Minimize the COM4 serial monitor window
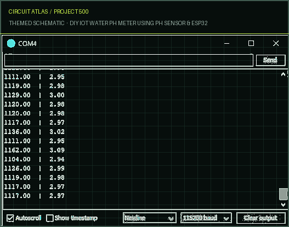This screenshot has height=227, width=289. 226,44
